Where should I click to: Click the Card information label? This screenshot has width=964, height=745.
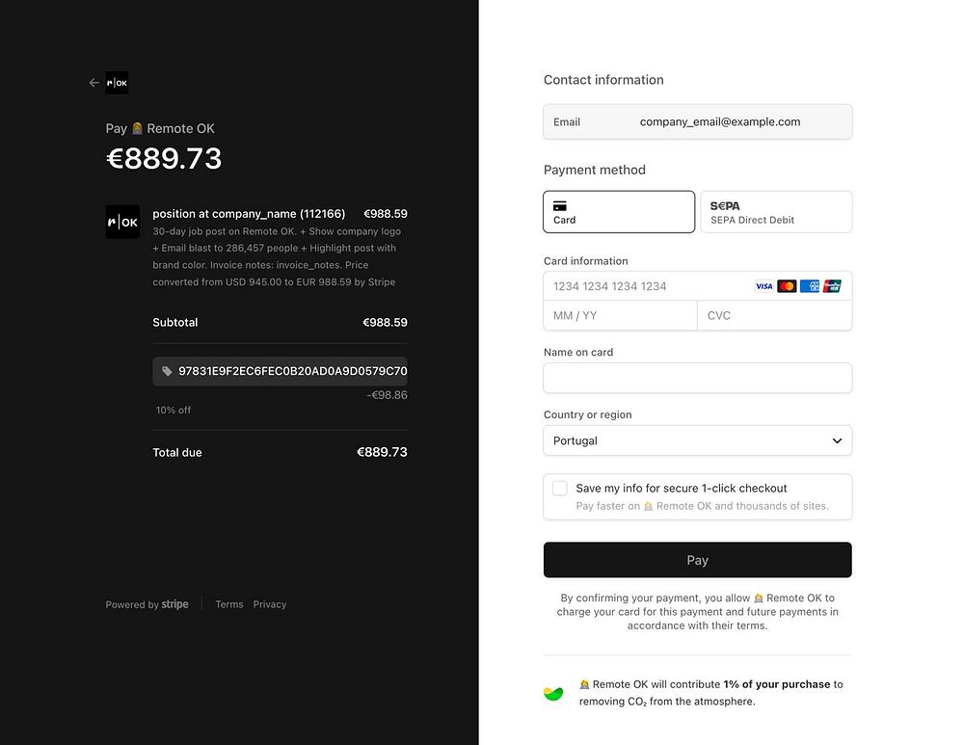pyautogui.click(x=586, y=261)
